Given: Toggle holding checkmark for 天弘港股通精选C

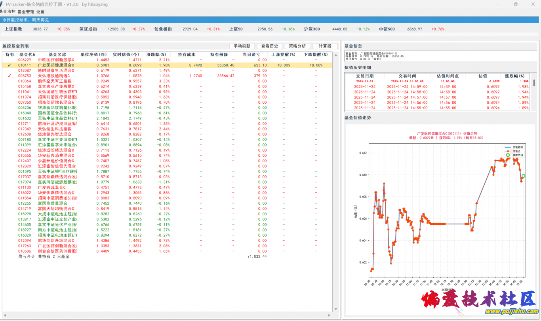Looking at the screenshot, I should (x=10, y=76).
